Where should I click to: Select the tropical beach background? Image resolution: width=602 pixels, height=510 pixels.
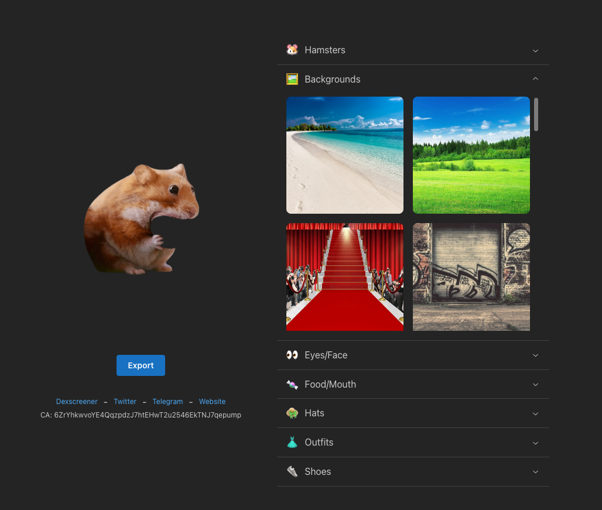345,155
